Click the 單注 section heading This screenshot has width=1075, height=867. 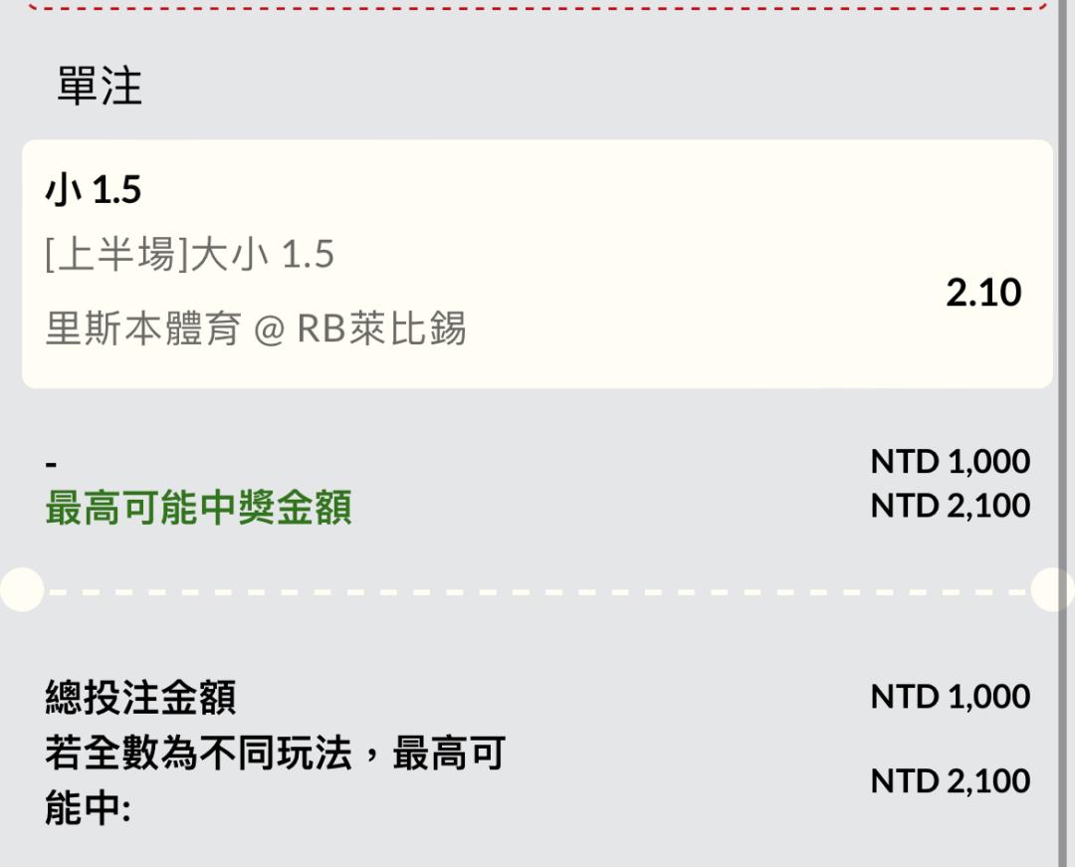click(x=100, y=87)
